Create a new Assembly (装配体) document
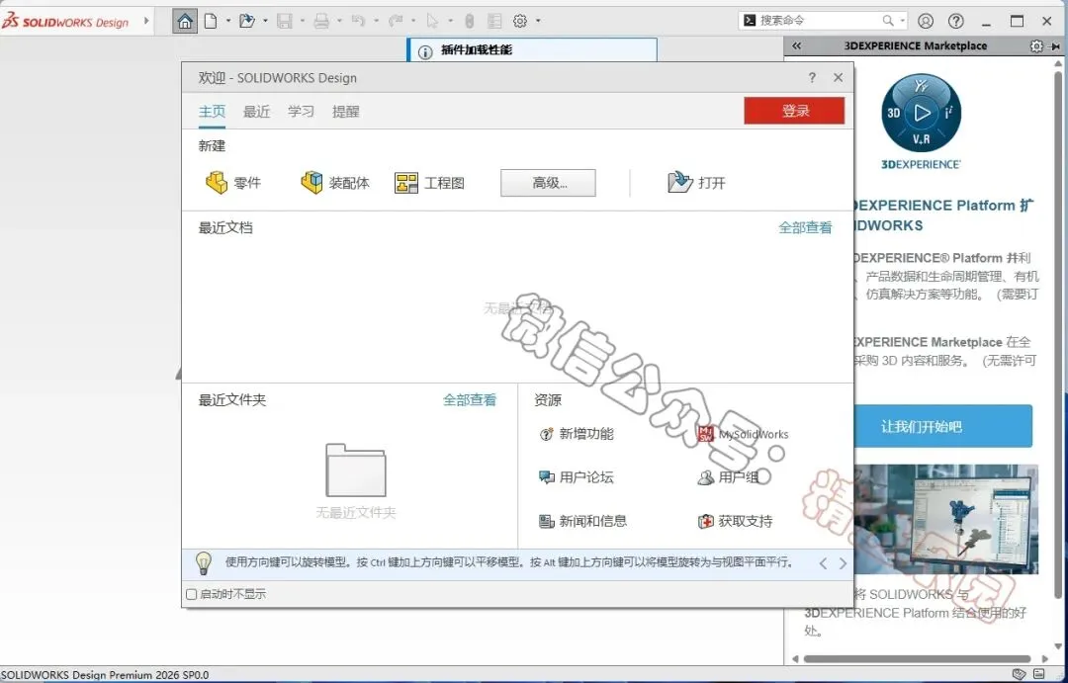Screen dimensions: 1068x683 pyautogui.click(x=334, y=183)
